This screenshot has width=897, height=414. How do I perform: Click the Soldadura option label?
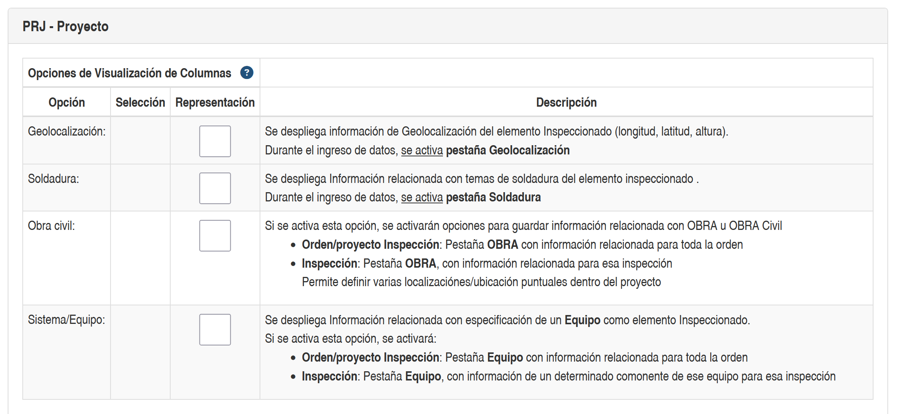tap(54, 179)
